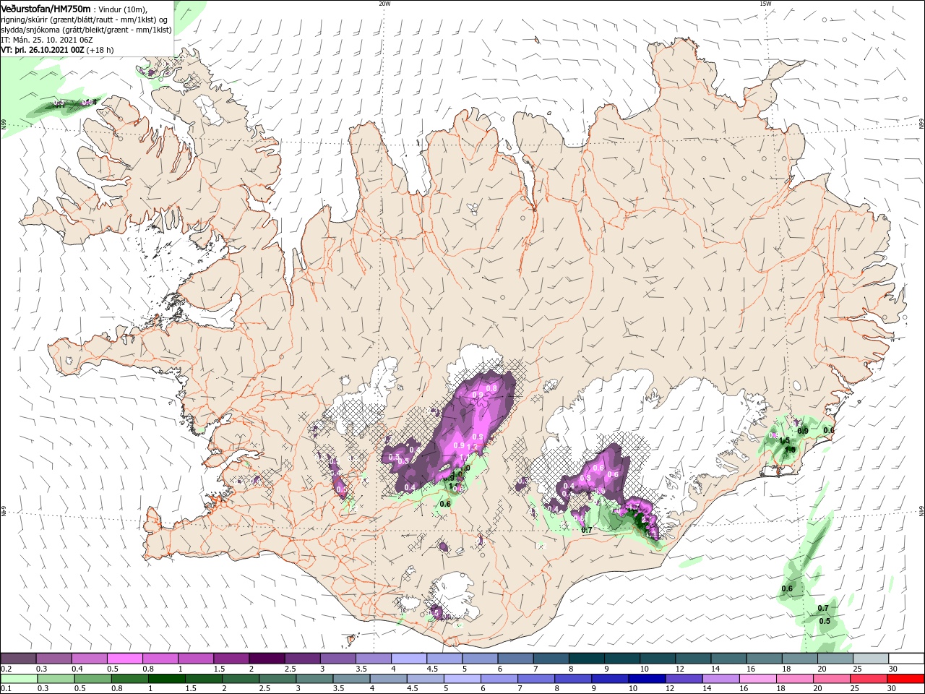Viewport: 925px width, 694px height.
Task: Pick the snow legend swatch between 0.2 and 0.3
Action: click(19, 659)
